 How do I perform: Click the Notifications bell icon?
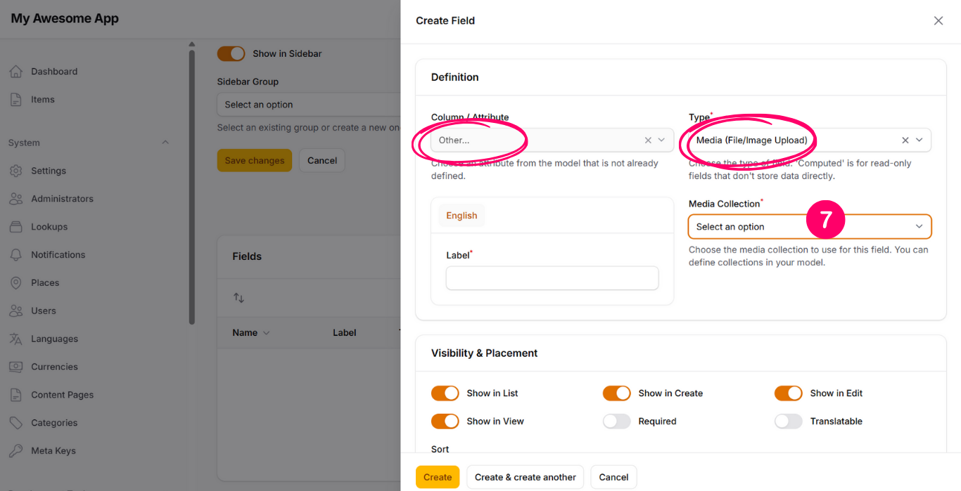[15, 255]
